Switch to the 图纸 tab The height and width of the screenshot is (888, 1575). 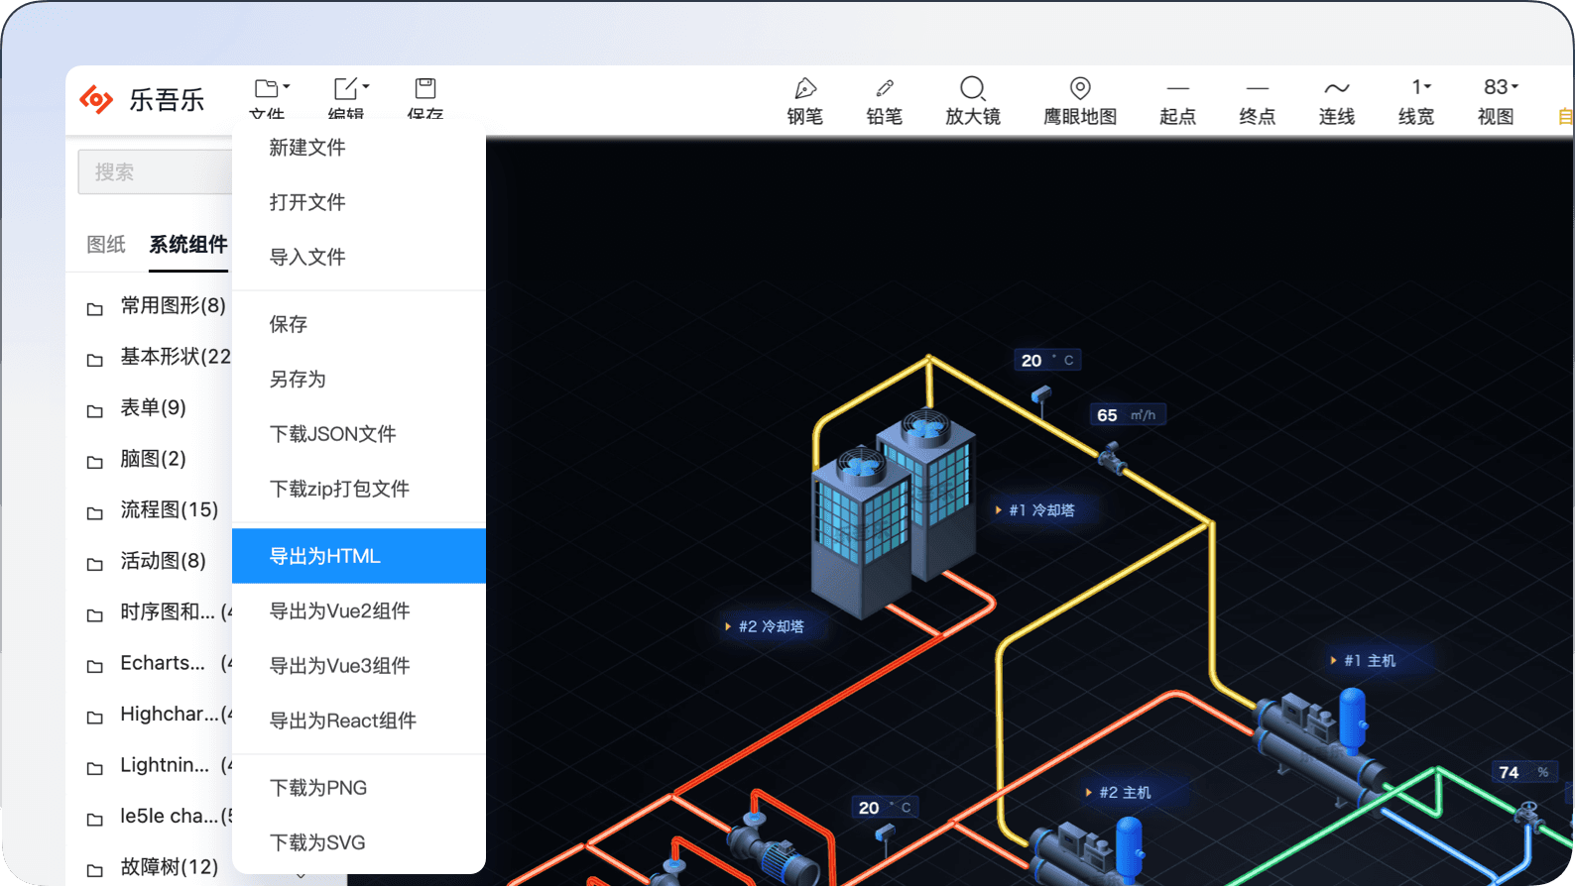106,244
